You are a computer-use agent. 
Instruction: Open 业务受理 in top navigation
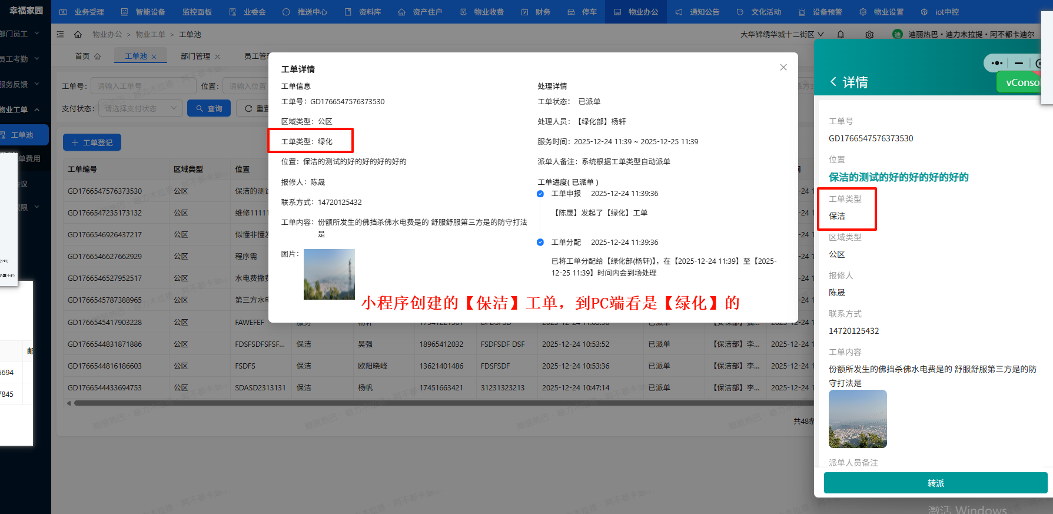[82, 12]
